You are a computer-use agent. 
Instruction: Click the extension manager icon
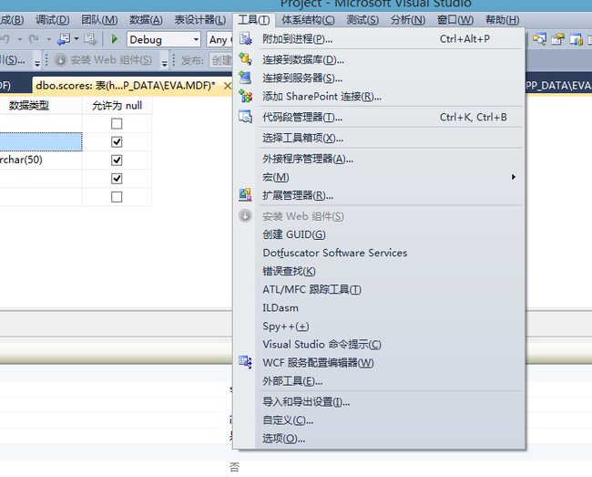(245, 194)
